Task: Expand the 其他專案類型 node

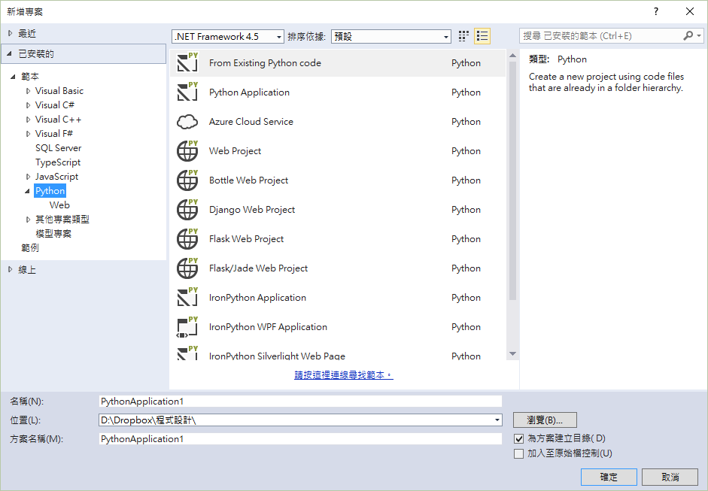Action: click(28, 220)
